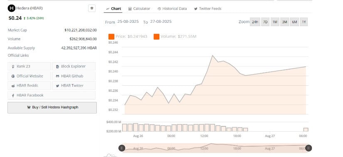Click the Calculator tab icon
Screen dimensions: 343x157
point(130,9)
